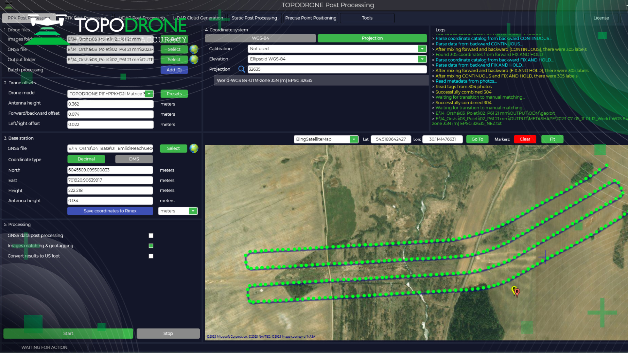Click globe icon beside Output folder
The image size is (628, 353).
(x=194, y=59)
